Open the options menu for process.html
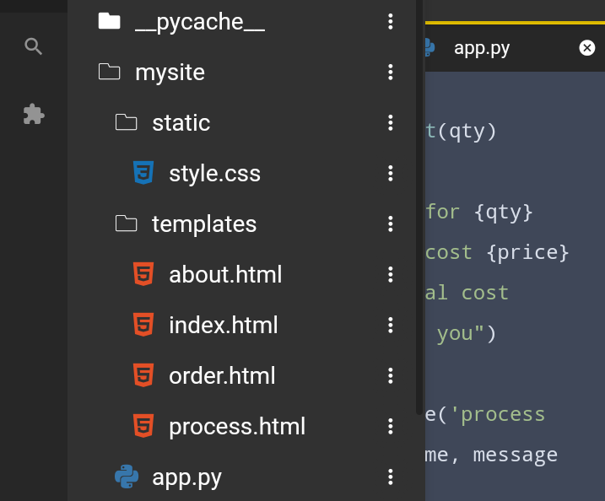 (390, 426)
